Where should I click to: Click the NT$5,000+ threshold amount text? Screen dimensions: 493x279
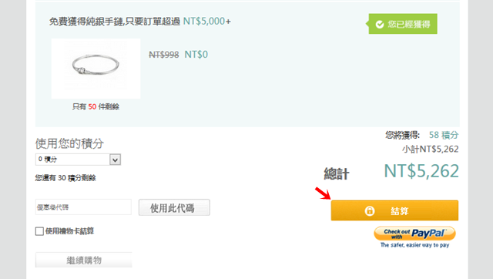(207, 22)
